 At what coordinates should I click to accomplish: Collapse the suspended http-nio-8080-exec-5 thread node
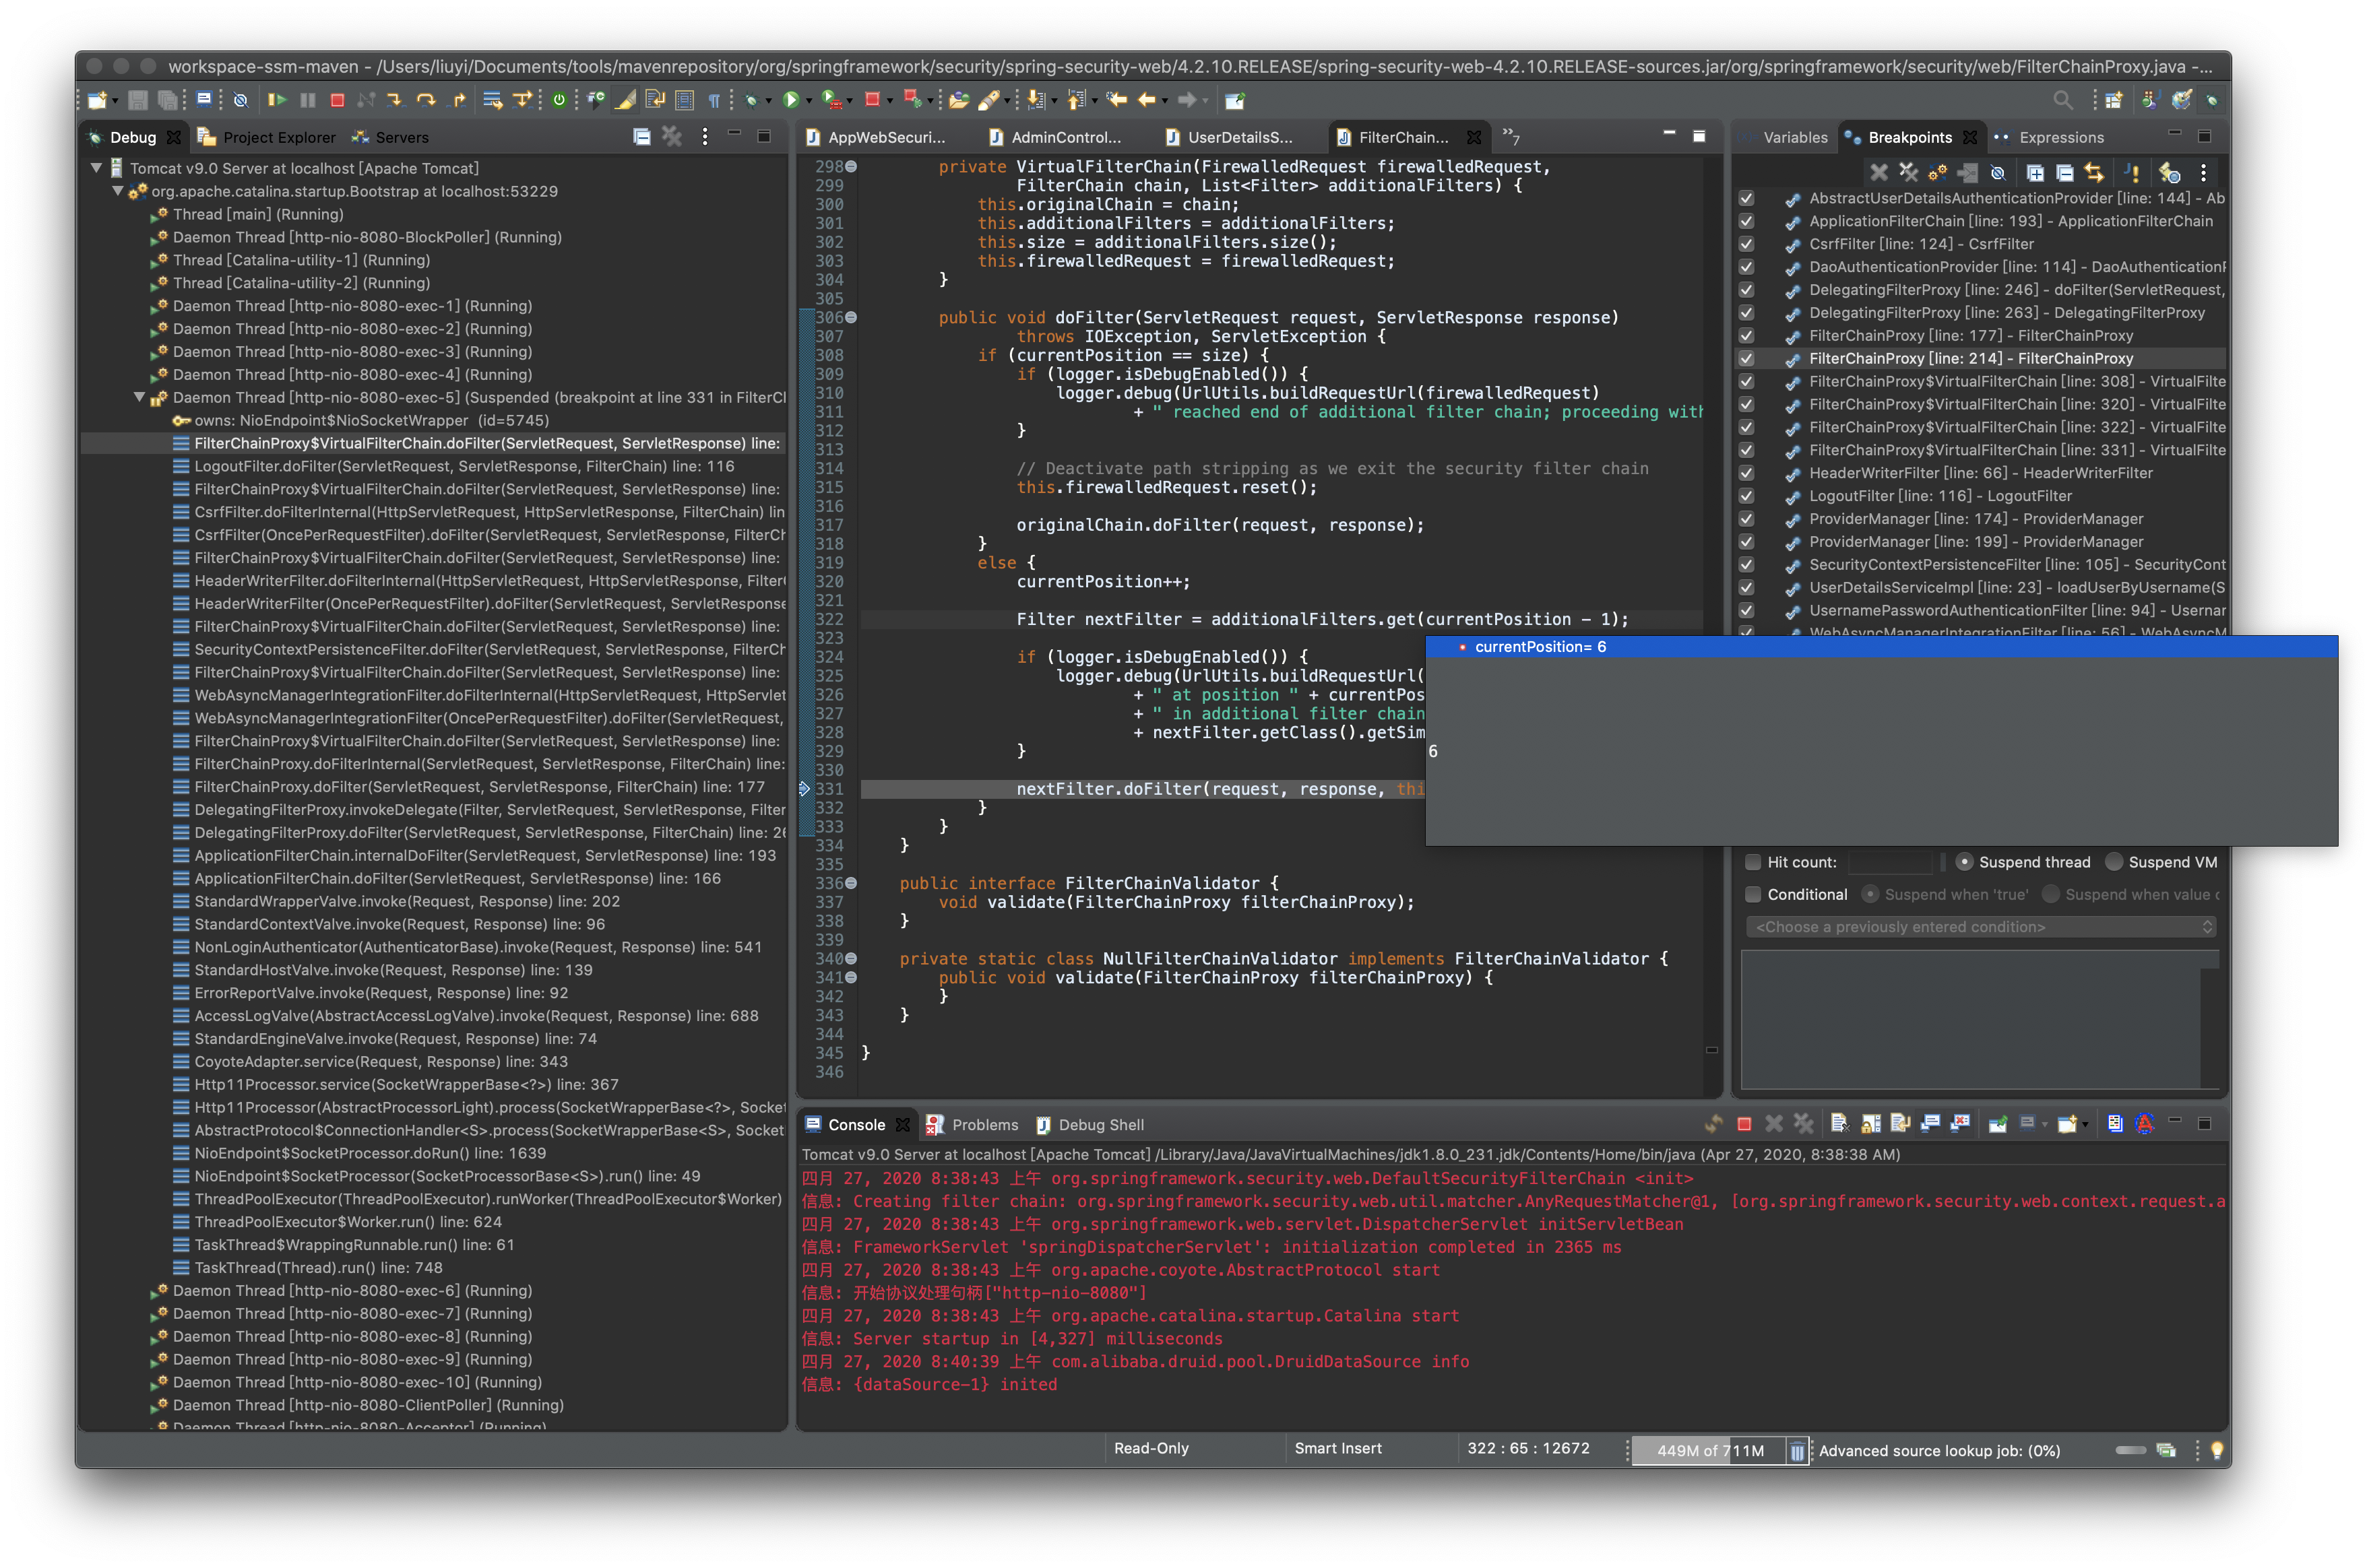coord(140,398)
